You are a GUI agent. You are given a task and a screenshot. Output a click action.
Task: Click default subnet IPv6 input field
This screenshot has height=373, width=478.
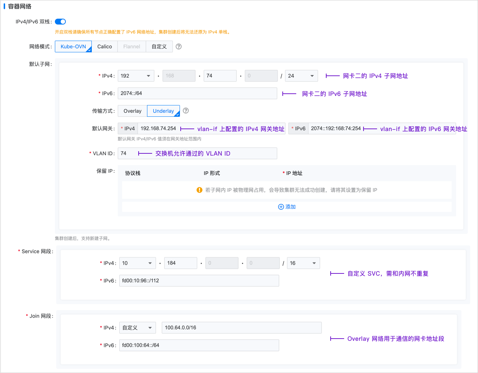click(x=197, y=93)
